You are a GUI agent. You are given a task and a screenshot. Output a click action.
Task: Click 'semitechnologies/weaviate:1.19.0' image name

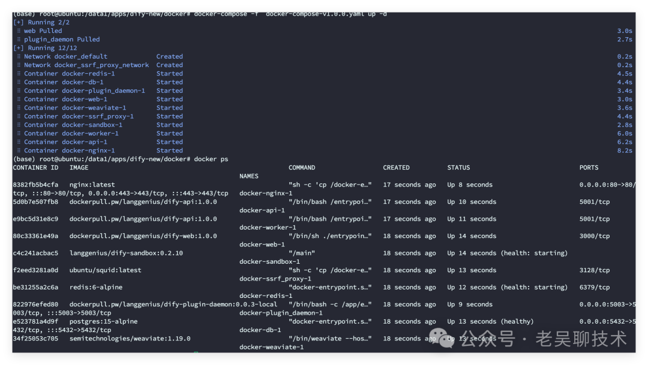coord(130,339)
